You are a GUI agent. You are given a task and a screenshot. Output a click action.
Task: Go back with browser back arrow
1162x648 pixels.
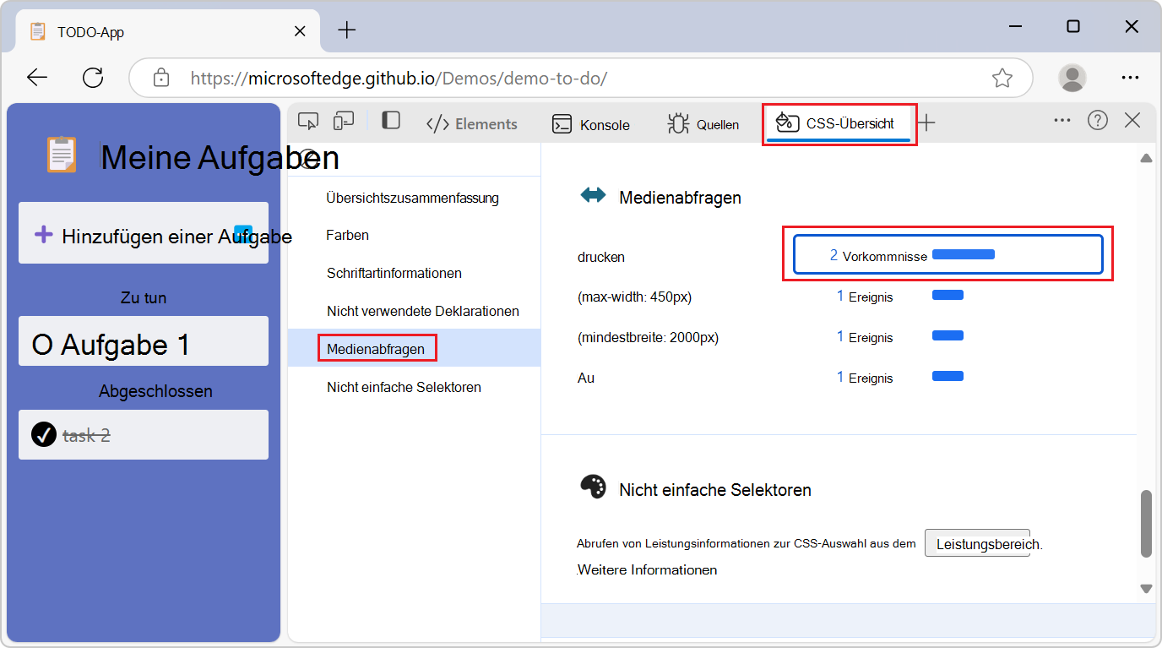pos(37,78)
